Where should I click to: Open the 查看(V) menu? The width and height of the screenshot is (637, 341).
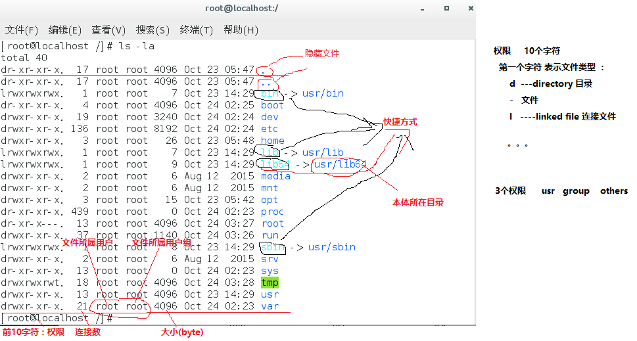(x=108, y=30)
